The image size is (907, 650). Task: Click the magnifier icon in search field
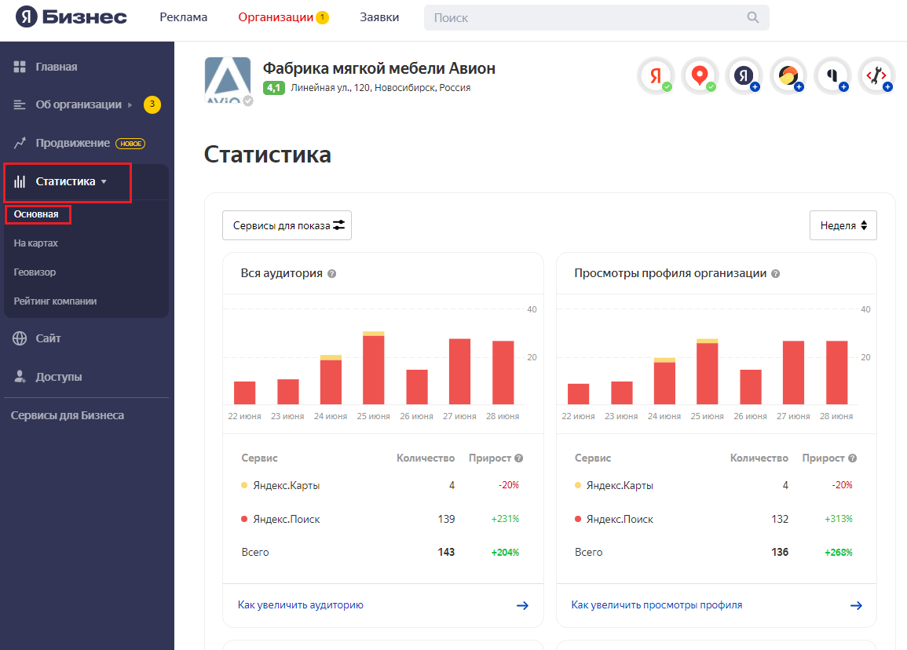pyautogui.click(x=752, y=17)
